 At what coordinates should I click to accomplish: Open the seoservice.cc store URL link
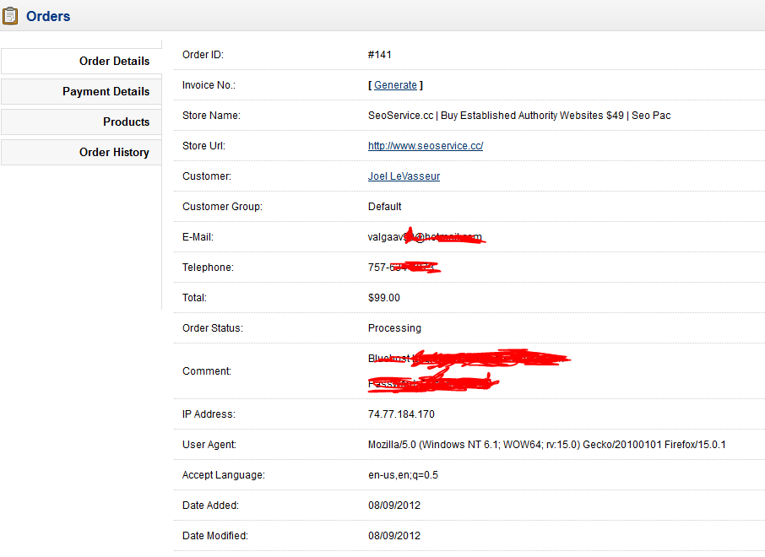pos(426,146)
